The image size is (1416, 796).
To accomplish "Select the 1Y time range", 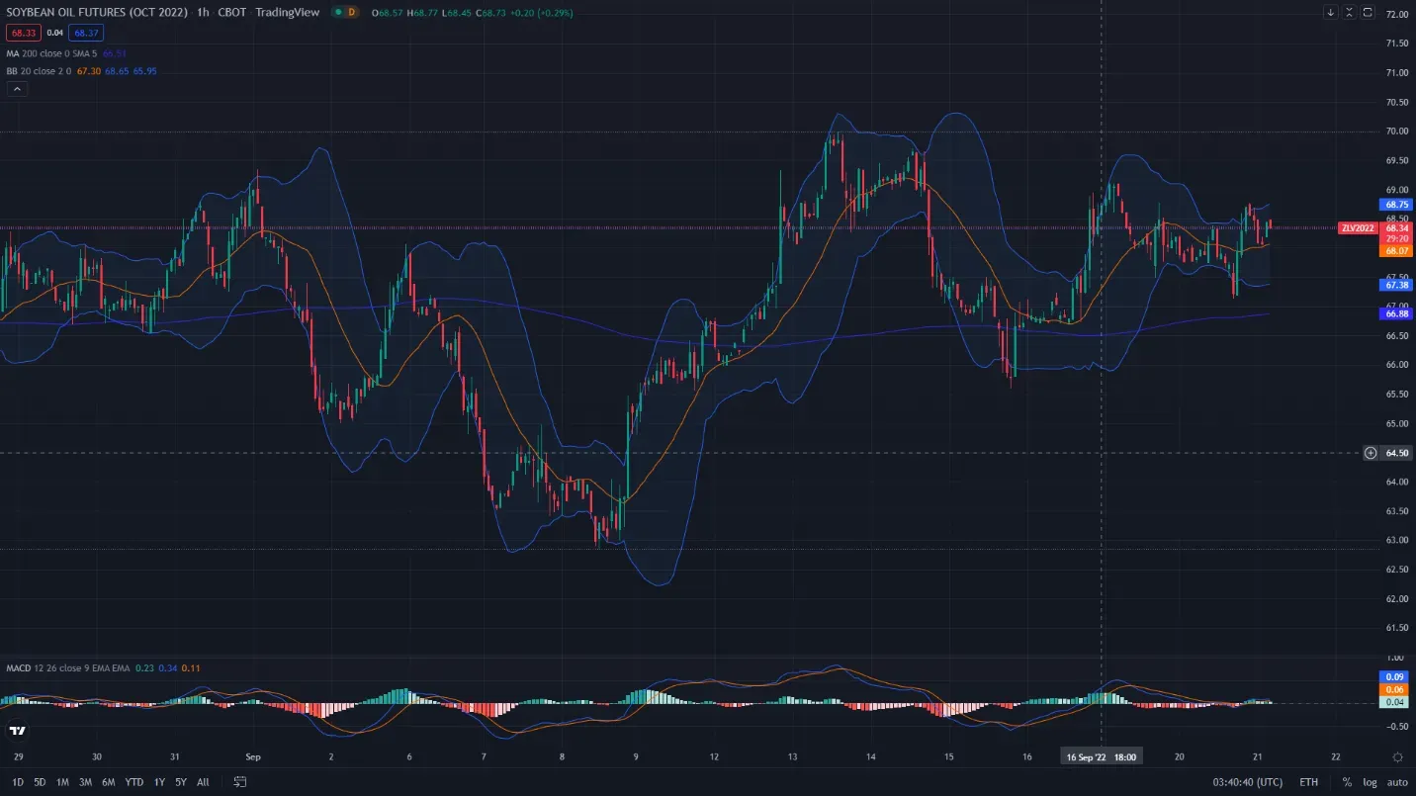I will 159,782.
